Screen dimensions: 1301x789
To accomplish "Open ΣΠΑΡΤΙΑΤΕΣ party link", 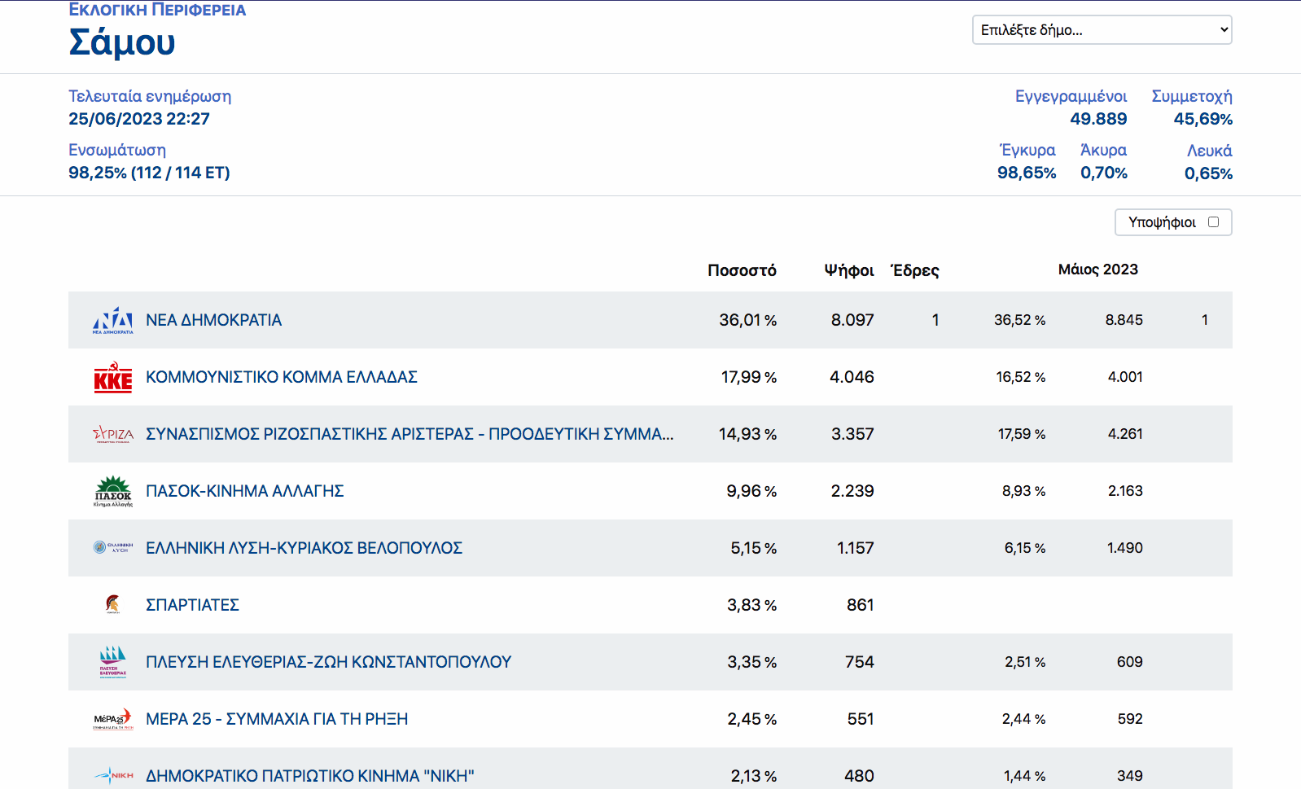I will click(x=192, y=605).
